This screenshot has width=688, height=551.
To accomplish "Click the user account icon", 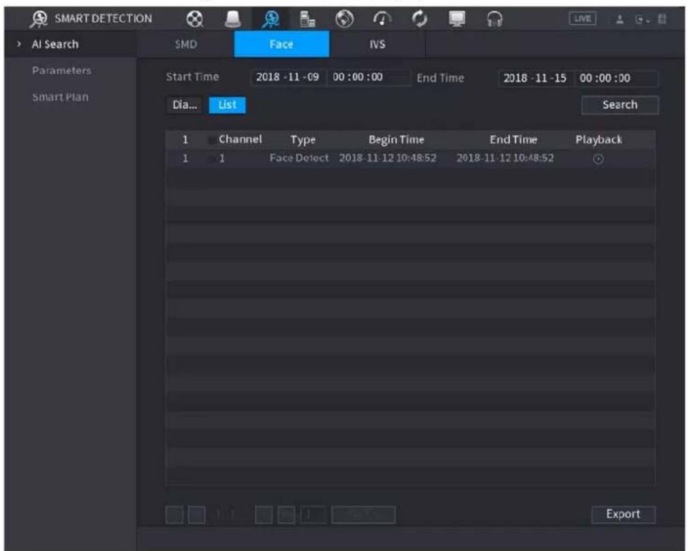I will pyautogui.click(x=620, y=19).
